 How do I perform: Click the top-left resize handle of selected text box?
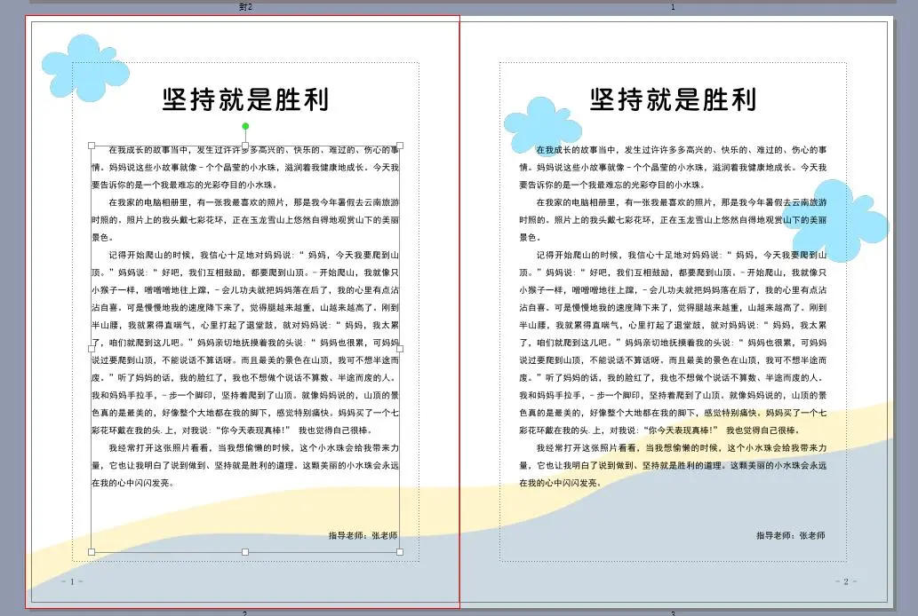point(92,146)
